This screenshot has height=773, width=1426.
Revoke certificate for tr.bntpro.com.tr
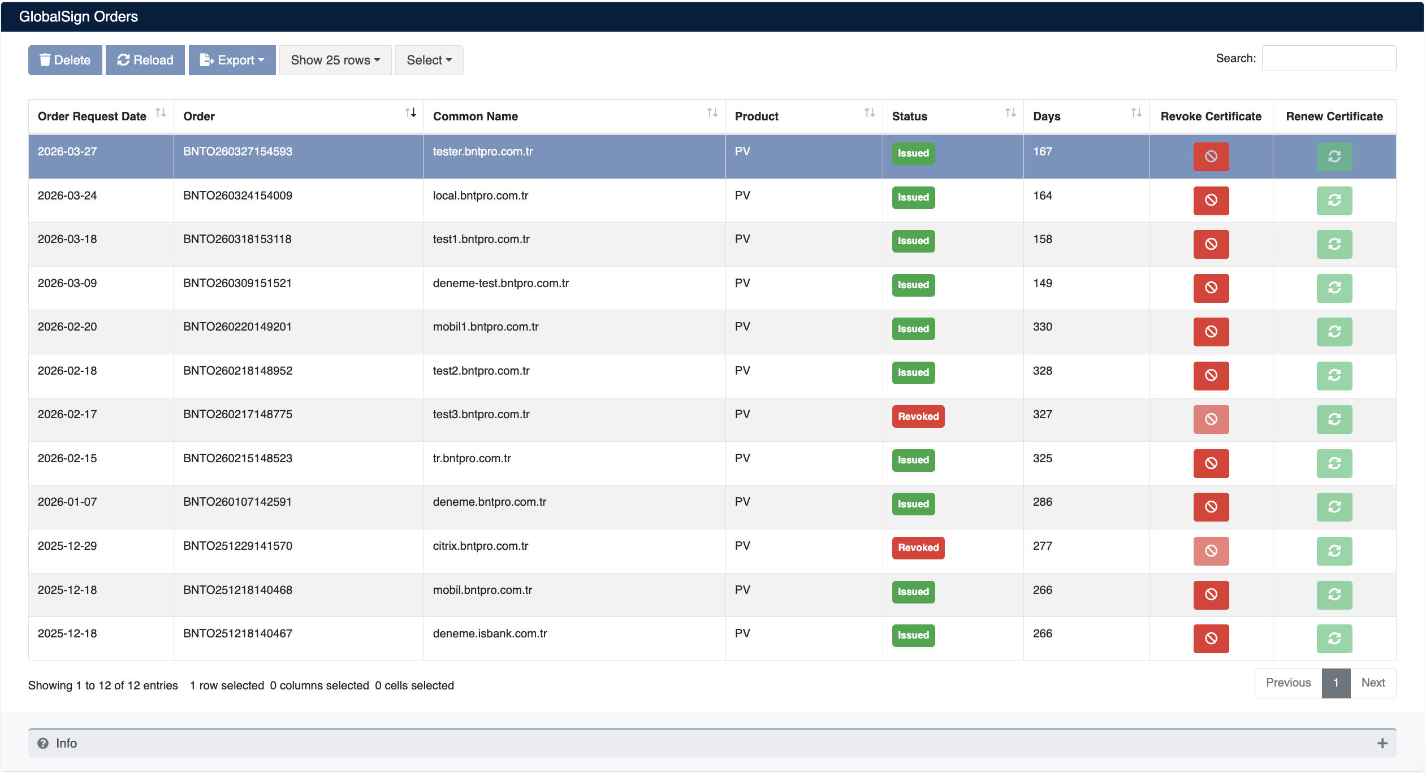1211,463
